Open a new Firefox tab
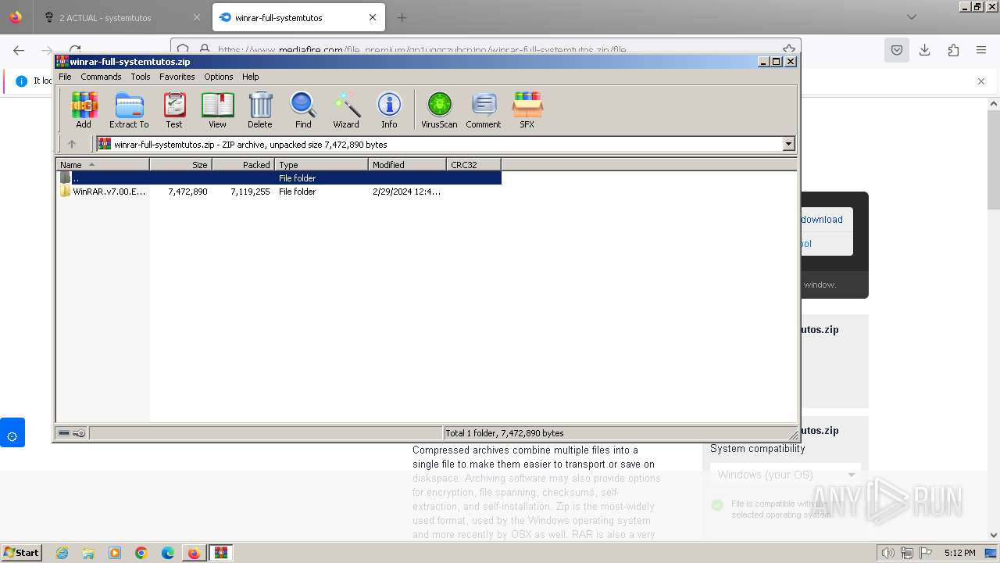Screen dimensions: 1000x563 (x=402, y=17)
